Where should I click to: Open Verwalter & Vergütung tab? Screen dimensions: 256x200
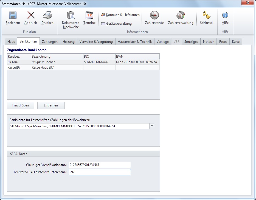(96, 42)
